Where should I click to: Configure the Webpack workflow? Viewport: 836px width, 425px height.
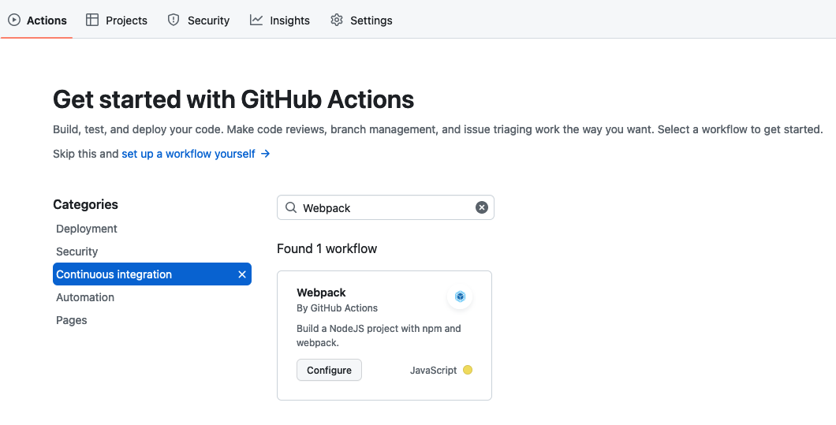click(x=329, y=370)
